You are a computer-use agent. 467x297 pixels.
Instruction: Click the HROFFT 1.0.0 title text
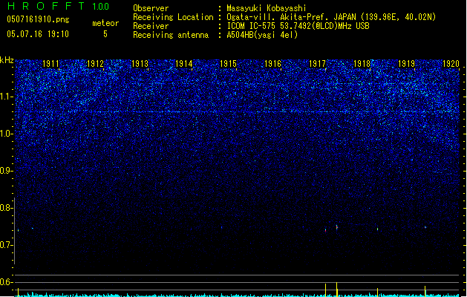pyautogui.click(x=59, y=6)
